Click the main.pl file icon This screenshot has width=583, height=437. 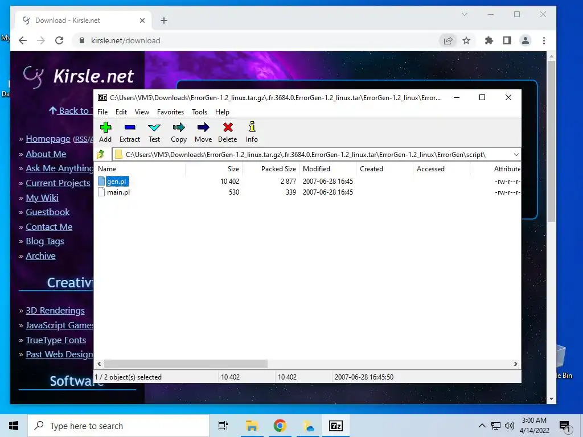tap(101, 192)
